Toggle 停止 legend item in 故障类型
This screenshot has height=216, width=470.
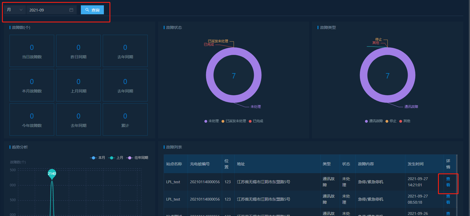coord(391,121)
